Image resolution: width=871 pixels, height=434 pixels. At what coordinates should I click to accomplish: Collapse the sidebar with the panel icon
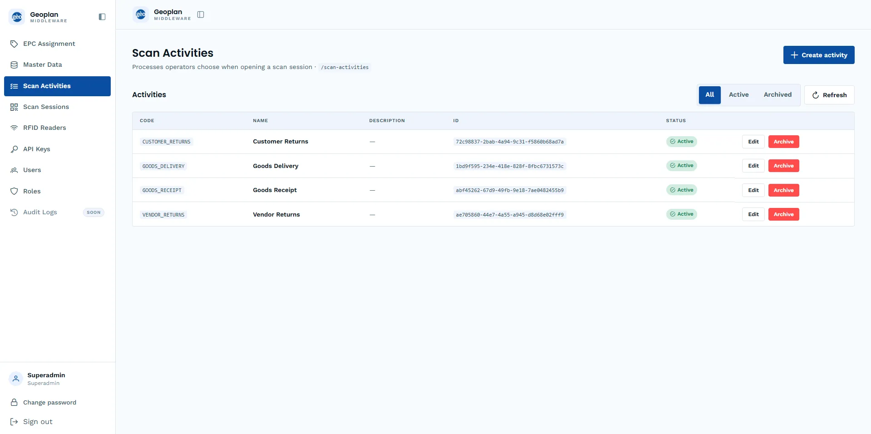click(102, 17)
